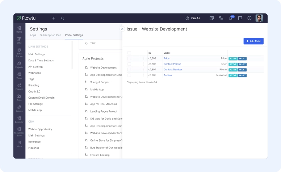Open API Settings menu item
Screen dimensions: 281x172
[35, 67]
